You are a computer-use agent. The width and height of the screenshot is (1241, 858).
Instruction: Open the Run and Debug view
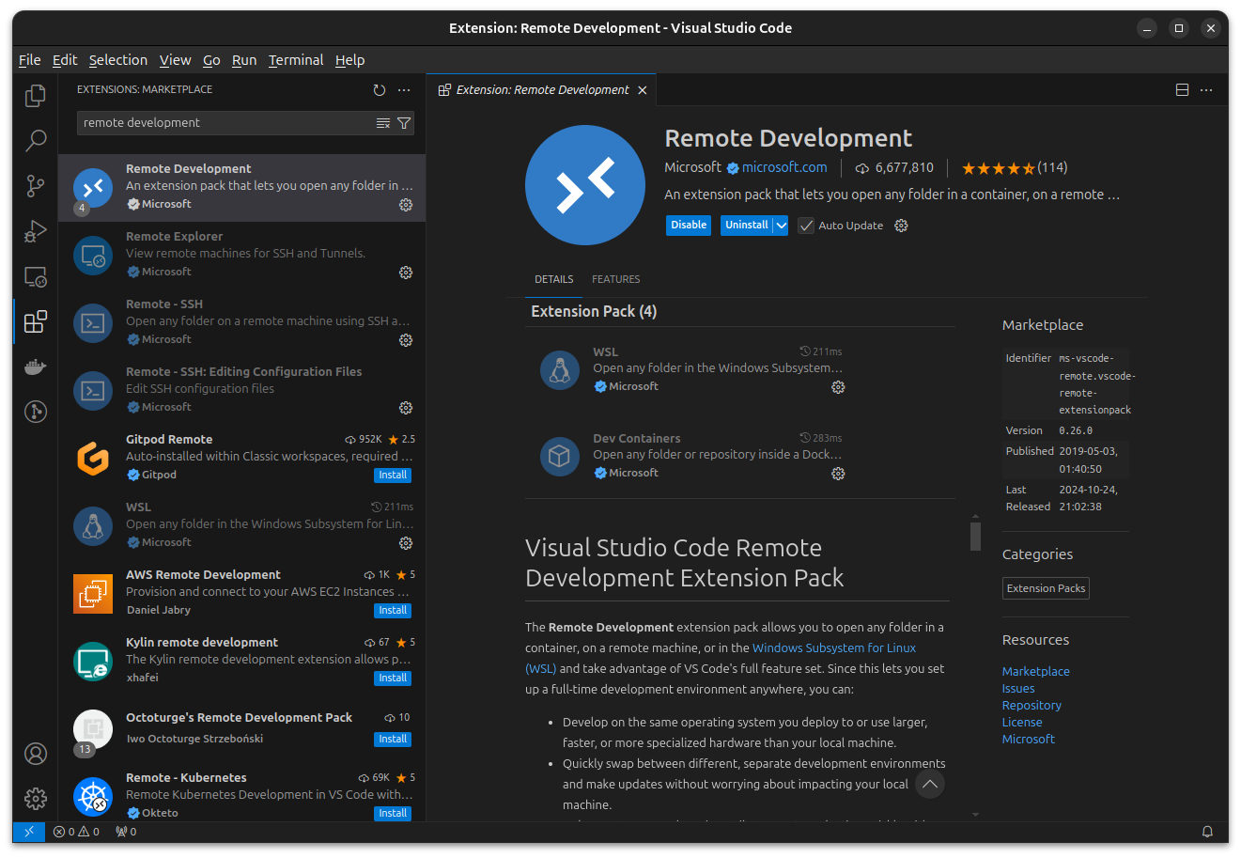click(36, 231)
